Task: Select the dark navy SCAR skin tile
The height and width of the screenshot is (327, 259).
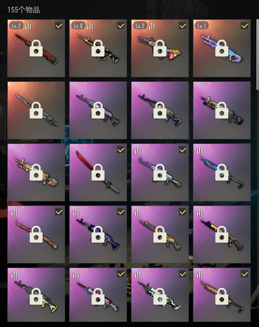Action: (222, 111)
